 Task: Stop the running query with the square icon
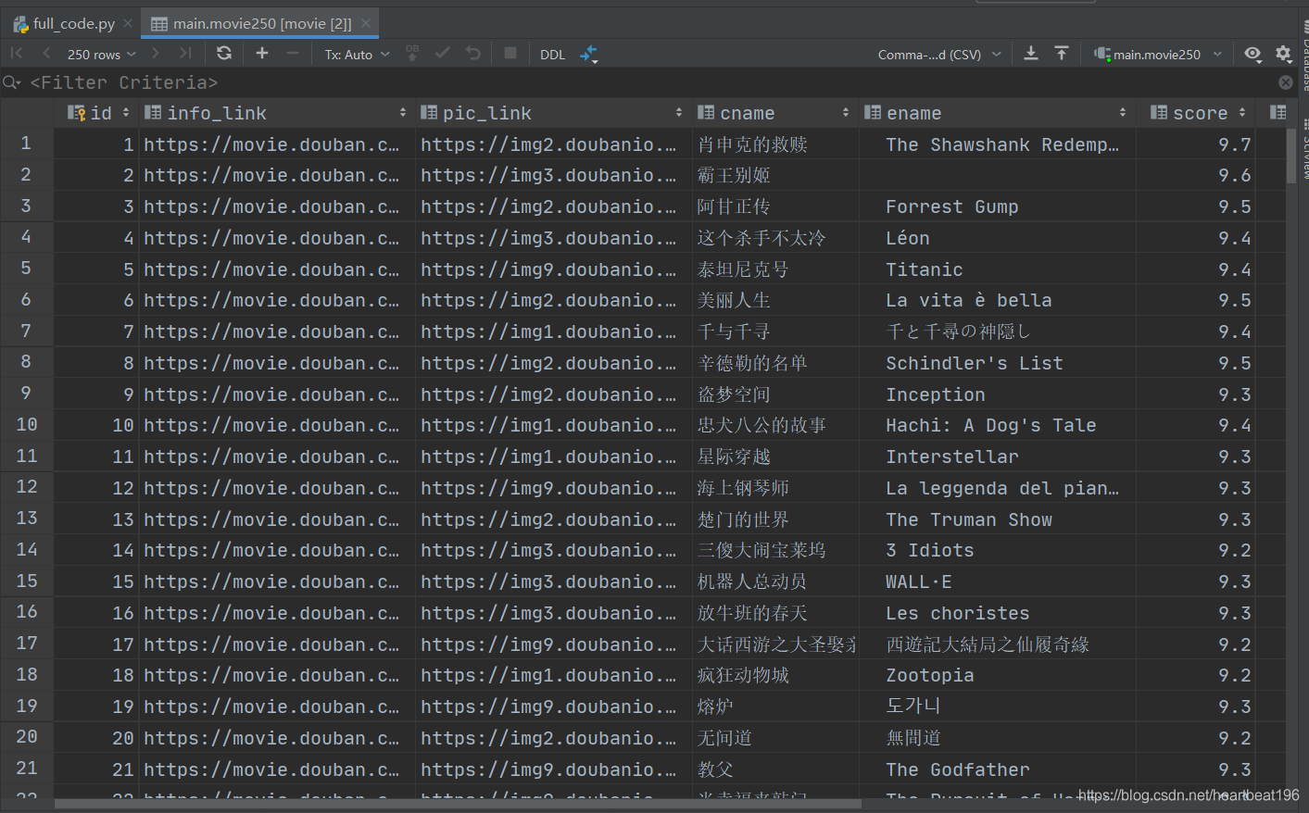pos(510,54)
